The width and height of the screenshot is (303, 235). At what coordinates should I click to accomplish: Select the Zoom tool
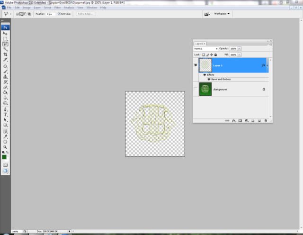coord(5,147)
